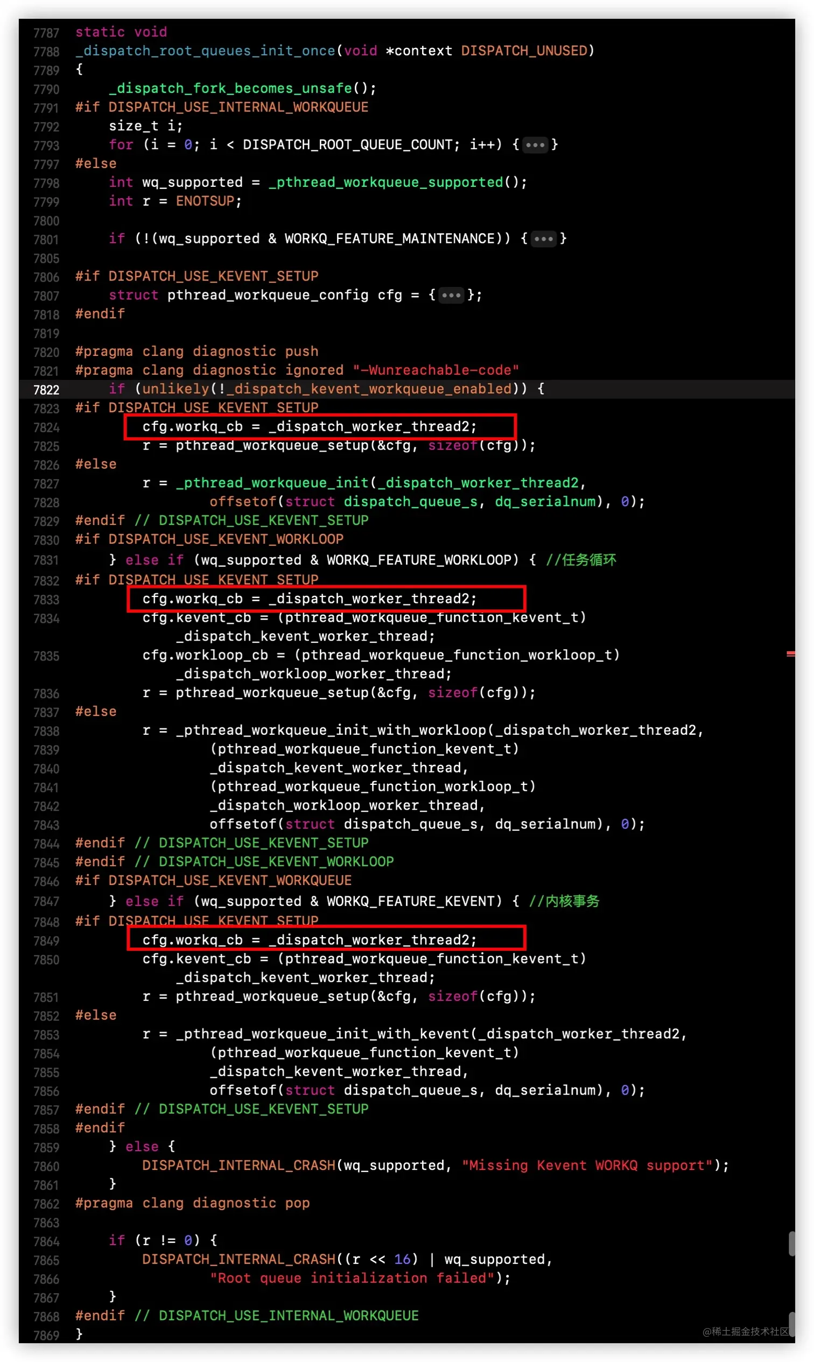Expand folded WORKQ_FEATURE_MAINTENANCE if block

click(544, 238)
